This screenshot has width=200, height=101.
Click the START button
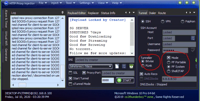(x=125, y=80)
